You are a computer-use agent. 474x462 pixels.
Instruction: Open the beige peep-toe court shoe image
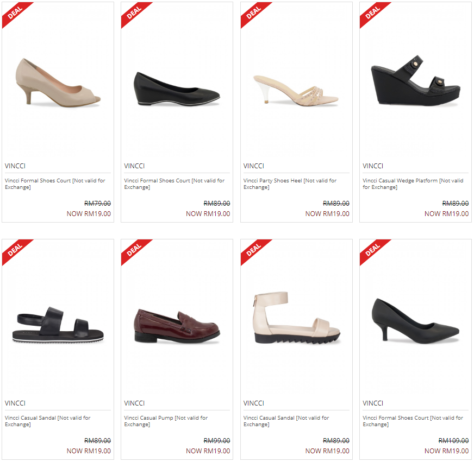click(x=58, y=83)
